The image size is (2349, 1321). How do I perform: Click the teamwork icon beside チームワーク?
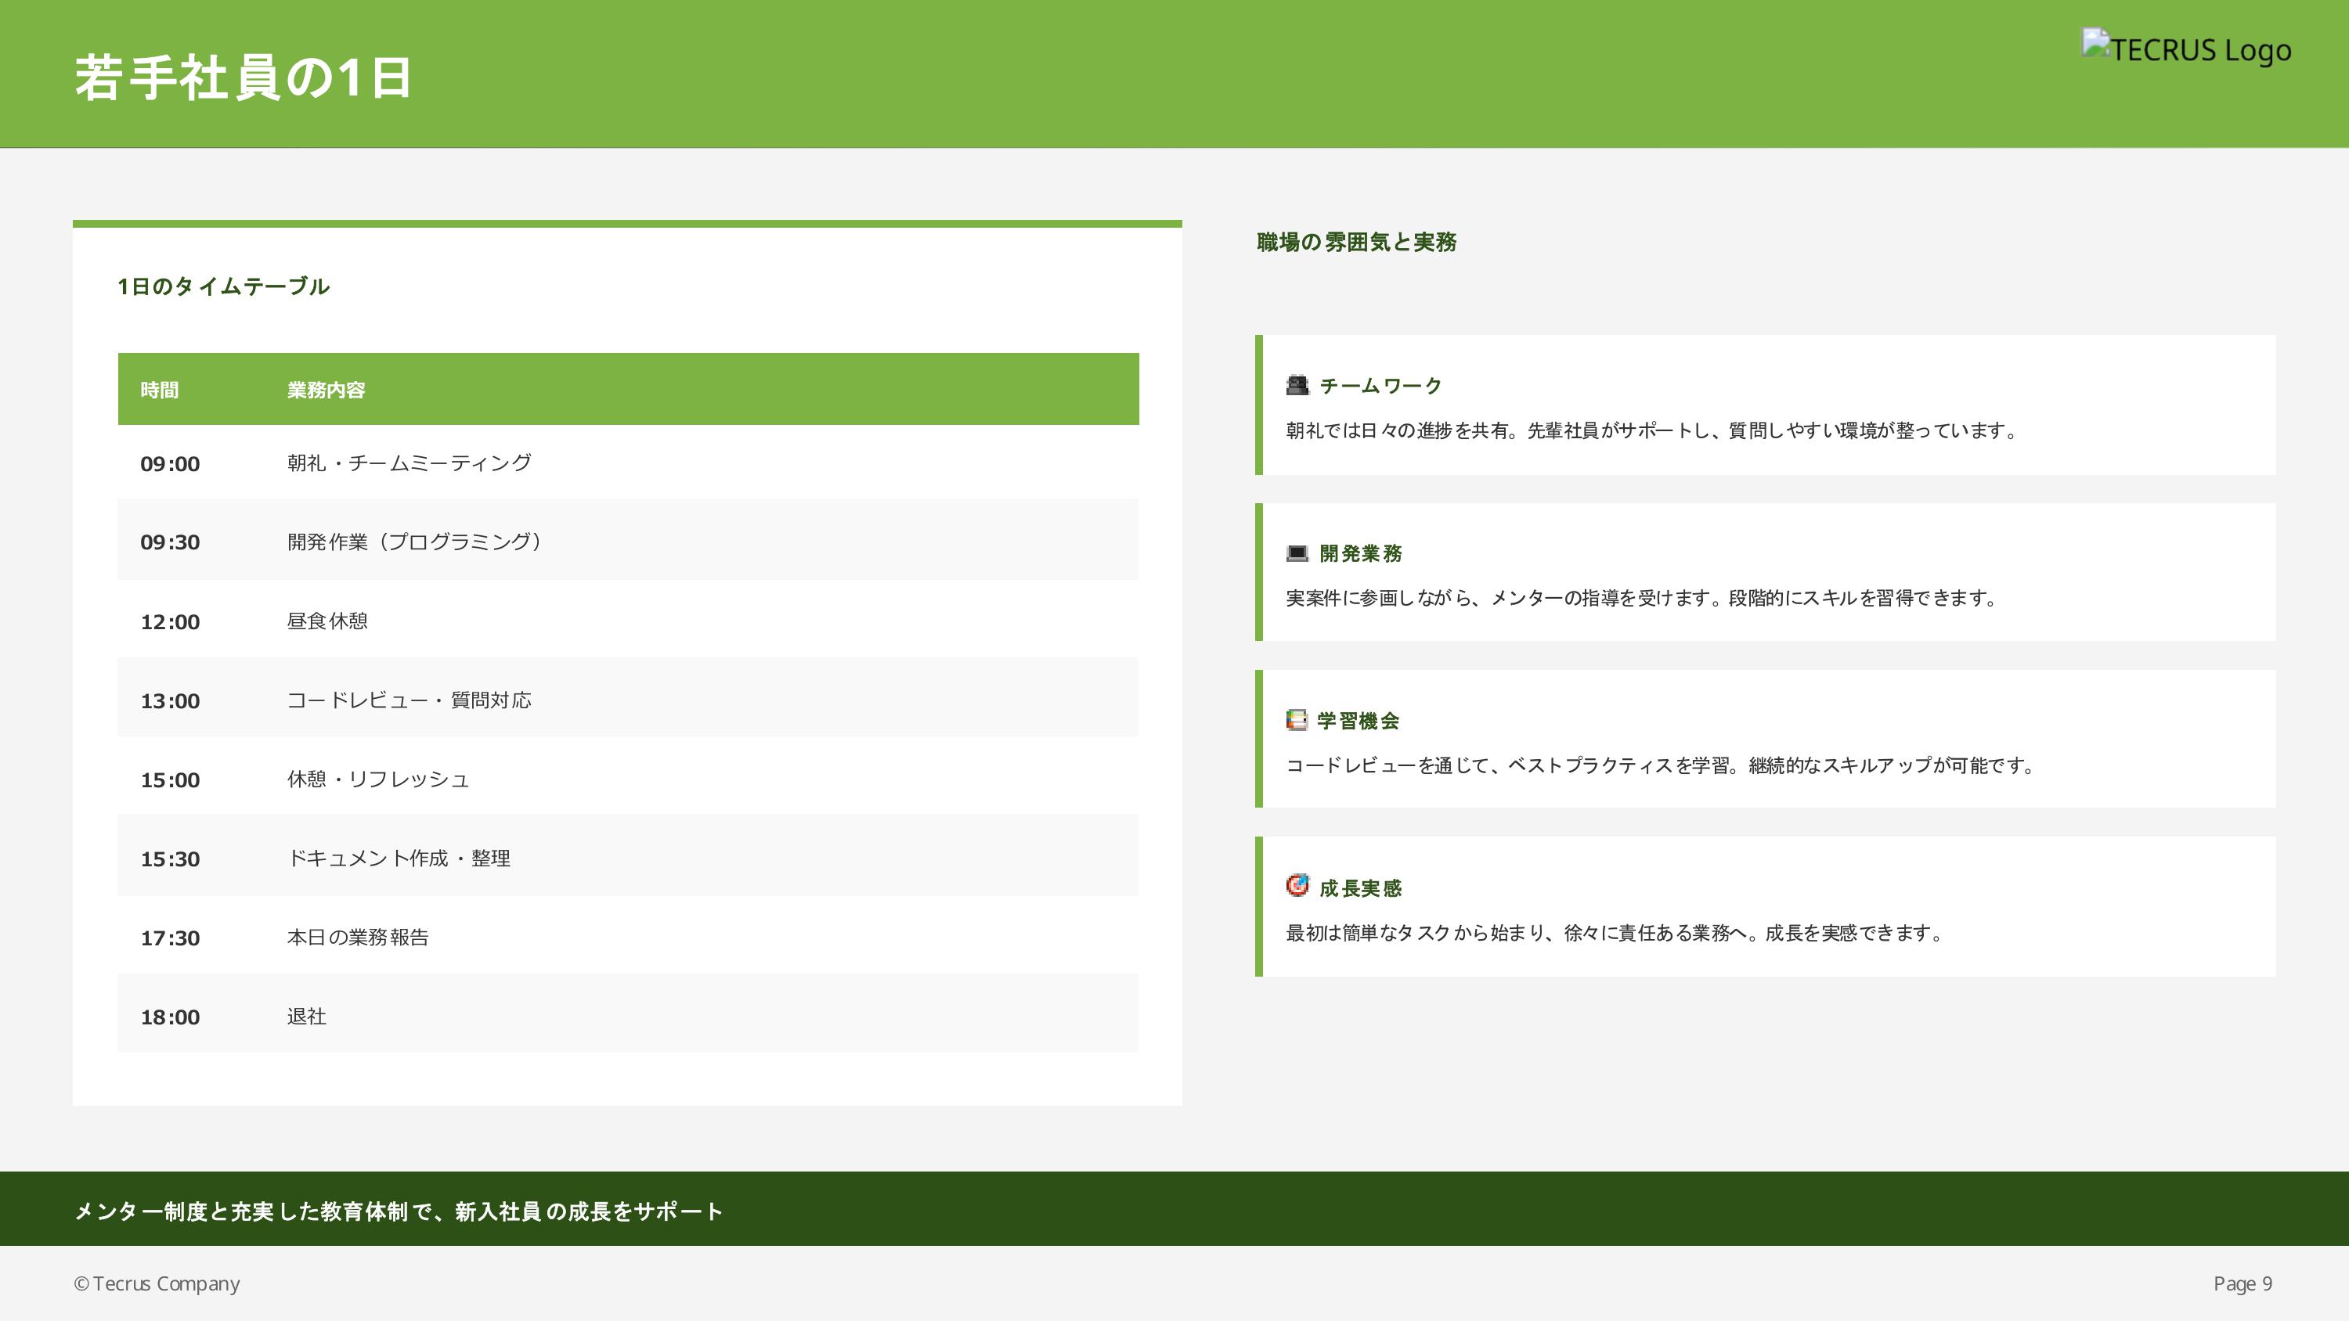1297,386
